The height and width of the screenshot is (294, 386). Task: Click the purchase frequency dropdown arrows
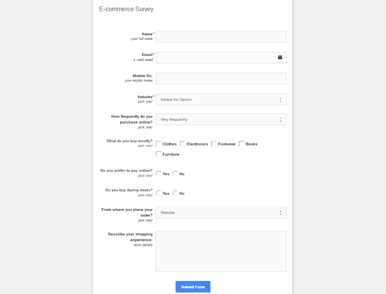point(282,119)
